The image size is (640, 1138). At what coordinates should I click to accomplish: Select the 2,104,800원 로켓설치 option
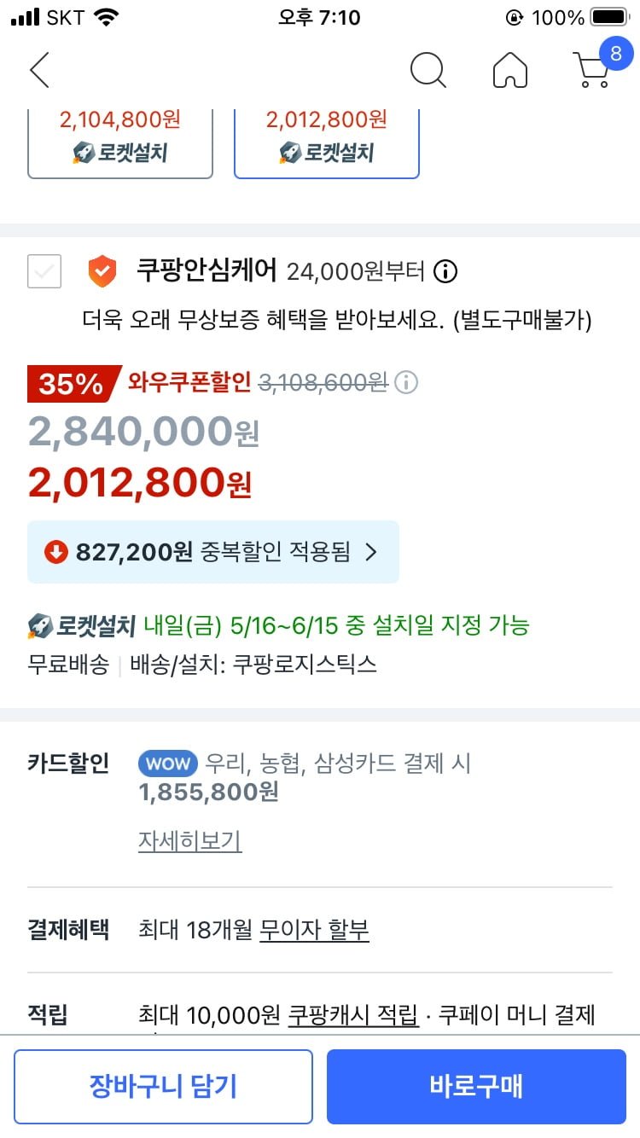pos(120,142)
